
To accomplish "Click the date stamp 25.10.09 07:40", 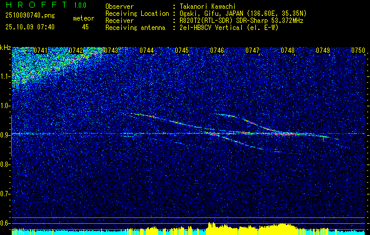I will [30, 27].
